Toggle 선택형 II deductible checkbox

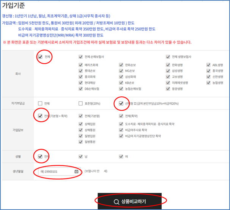click(x=121, y=103)
